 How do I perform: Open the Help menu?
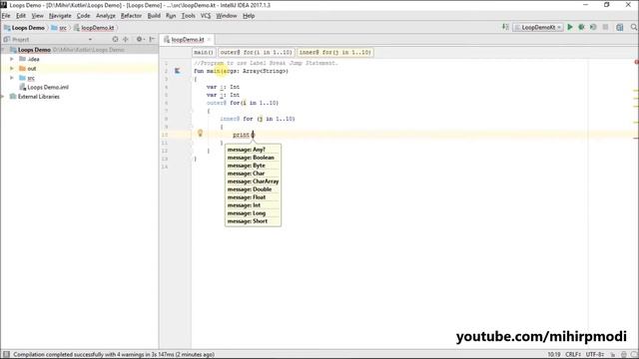249,16
